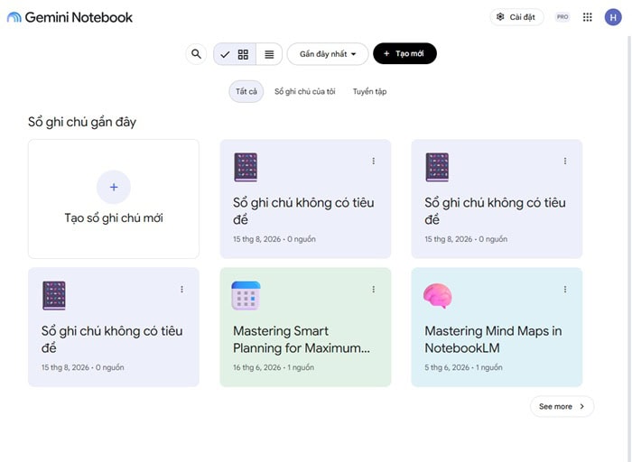Viewport: 632px width, 462px height.
Task: Click the plus icon to create notebook
Action: [114, 187]
